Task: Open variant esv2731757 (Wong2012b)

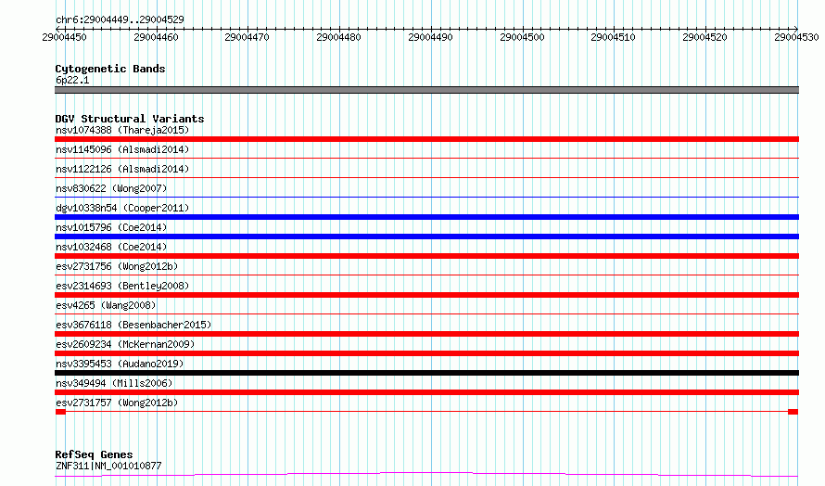Action: click(117, 403)
